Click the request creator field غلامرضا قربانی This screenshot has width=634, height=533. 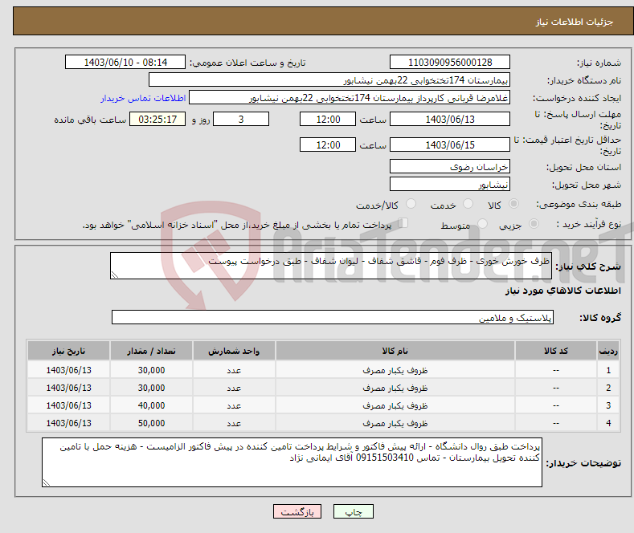point(350,98)
